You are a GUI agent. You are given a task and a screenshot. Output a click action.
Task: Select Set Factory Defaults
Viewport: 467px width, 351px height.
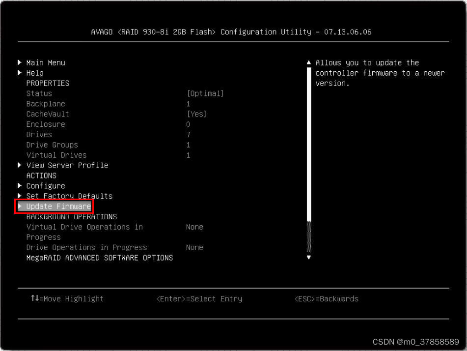tap(69, 196)
